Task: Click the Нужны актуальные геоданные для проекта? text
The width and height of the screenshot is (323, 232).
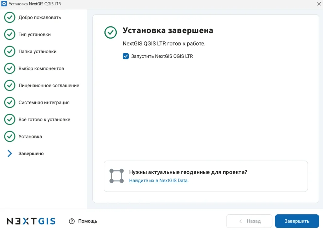Action: coord(188,172)
